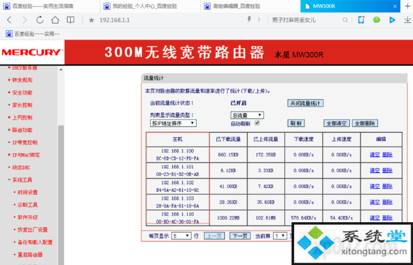This screenshot has height=265, width=413.
Task: Close the MW300R tab
Action: click(x=395, y=6)
